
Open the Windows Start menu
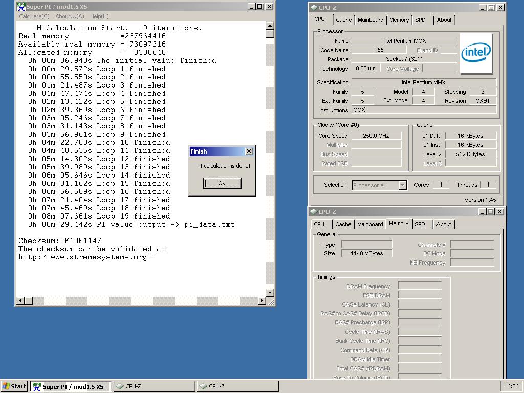(x=14, y=386)
